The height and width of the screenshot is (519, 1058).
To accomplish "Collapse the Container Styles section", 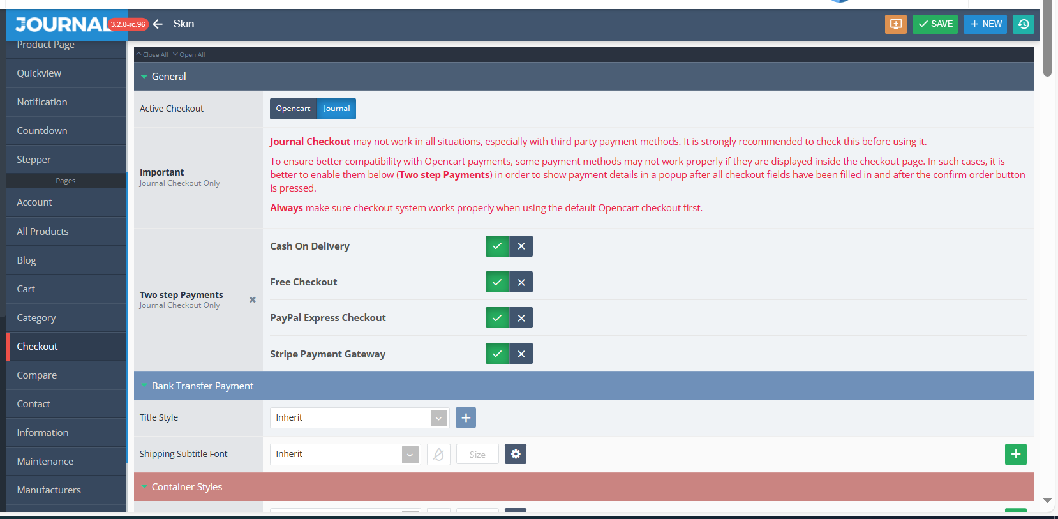I will 584,486.
